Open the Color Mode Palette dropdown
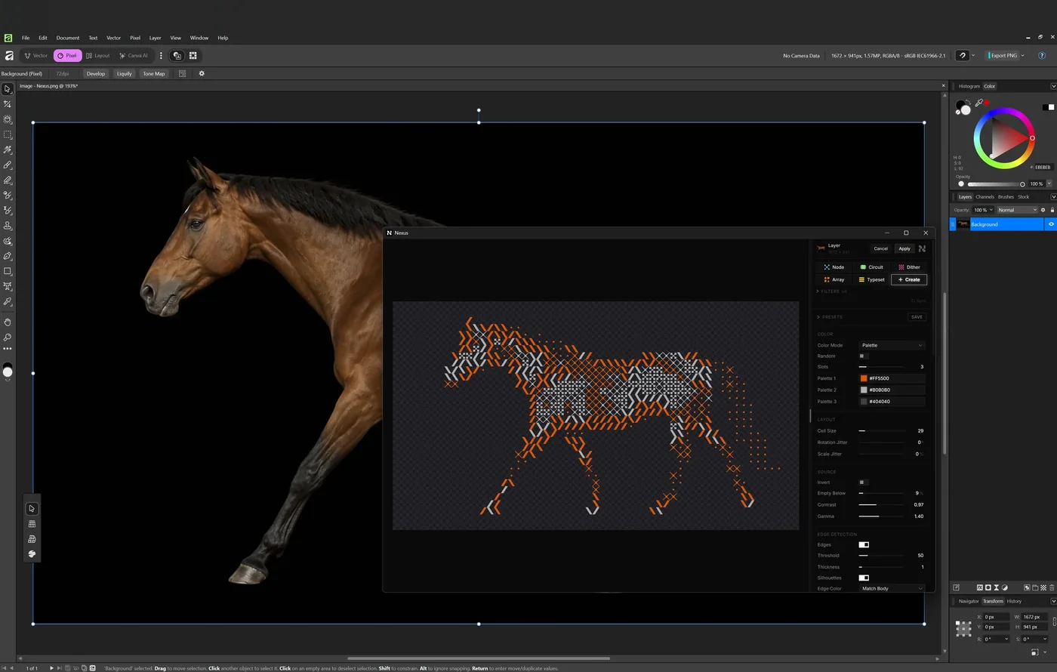The width and height of the screenshot is (1057, 672). click(x=892, y=345)
